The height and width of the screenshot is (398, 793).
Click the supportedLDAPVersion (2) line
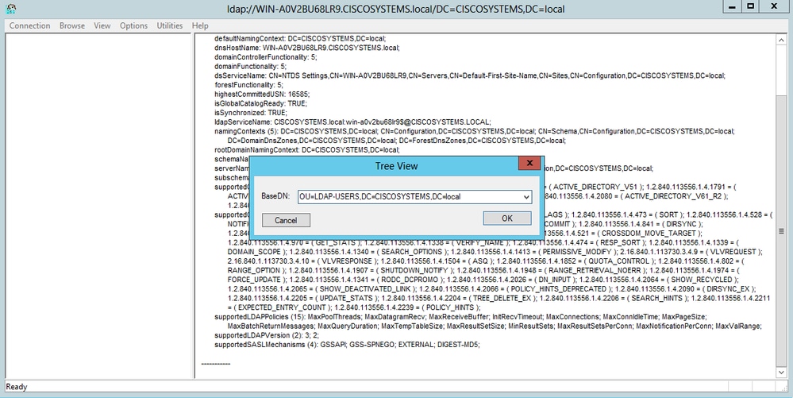point(267,336)
